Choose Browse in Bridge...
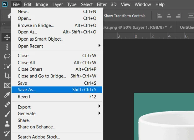 click(x=57, y=25)
